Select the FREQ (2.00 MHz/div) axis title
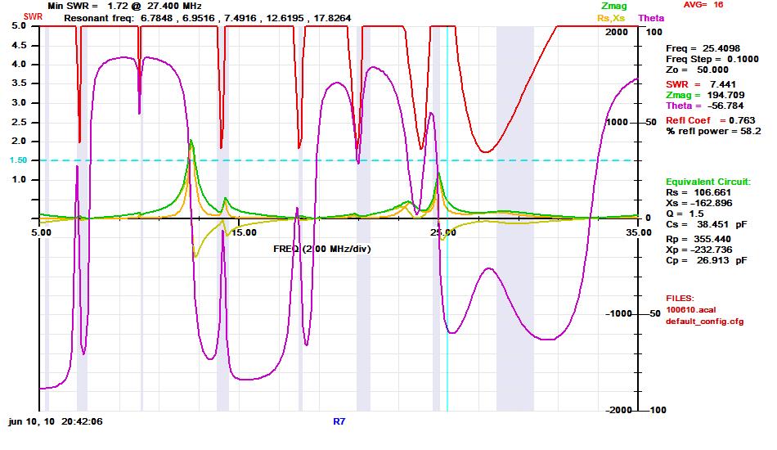Screen dimensions: 777x450 322,248
